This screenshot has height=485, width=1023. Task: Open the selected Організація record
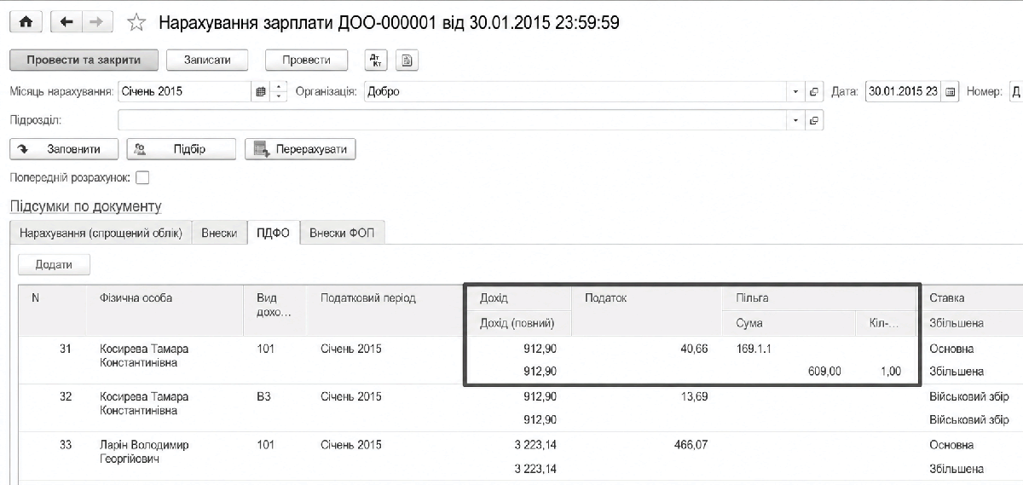click(x=814, y=91)
